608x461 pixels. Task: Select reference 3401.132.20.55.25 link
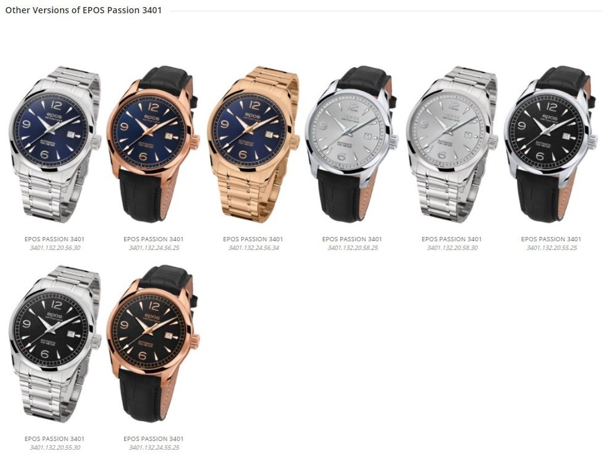pyautogui.click(x=552, y=248)
